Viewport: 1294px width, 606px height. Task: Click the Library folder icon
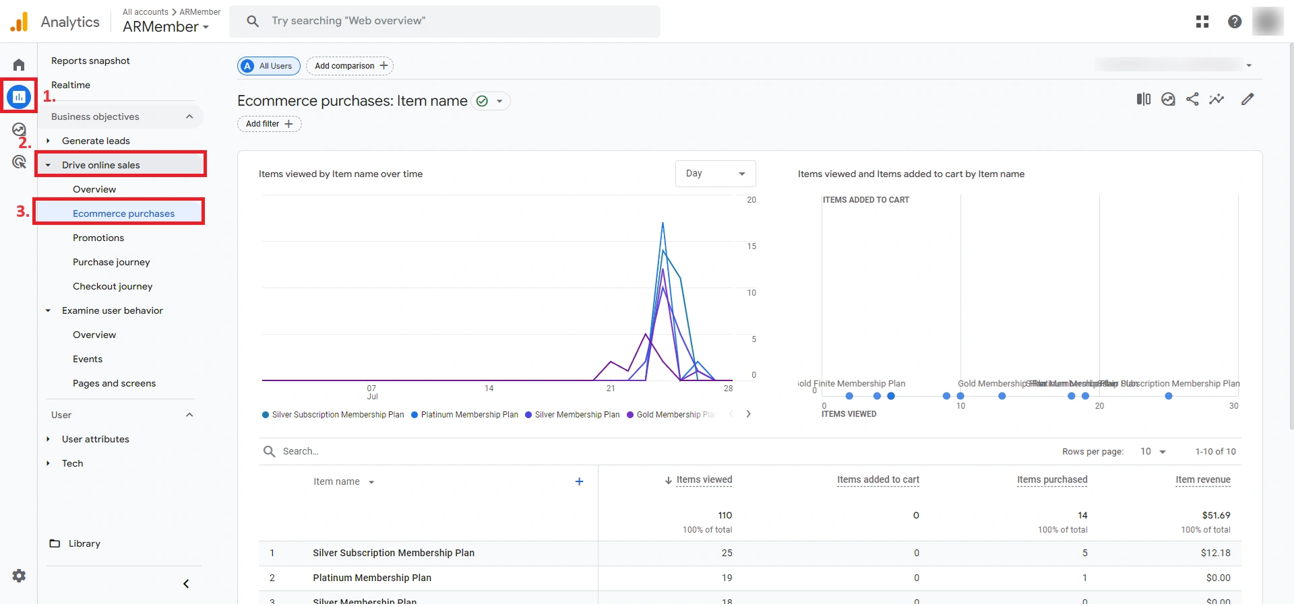pos(55,543)
